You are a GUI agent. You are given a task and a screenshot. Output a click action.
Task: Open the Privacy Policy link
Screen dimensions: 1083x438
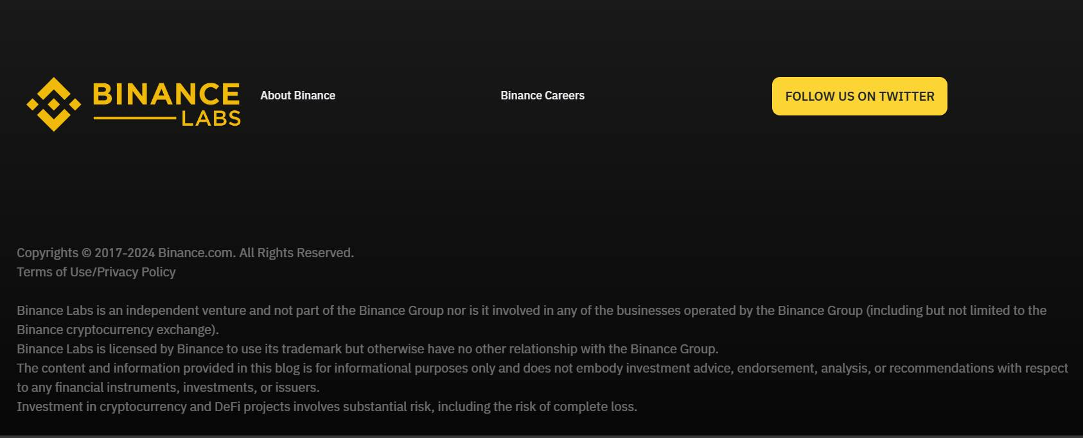point(136,272)
